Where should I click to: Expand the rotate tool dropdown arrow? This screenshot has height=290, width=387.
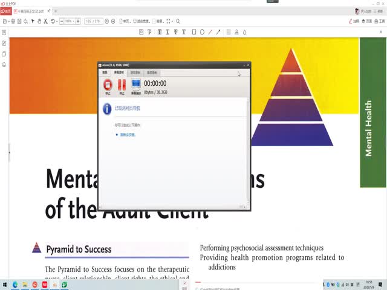pos(57,21)
